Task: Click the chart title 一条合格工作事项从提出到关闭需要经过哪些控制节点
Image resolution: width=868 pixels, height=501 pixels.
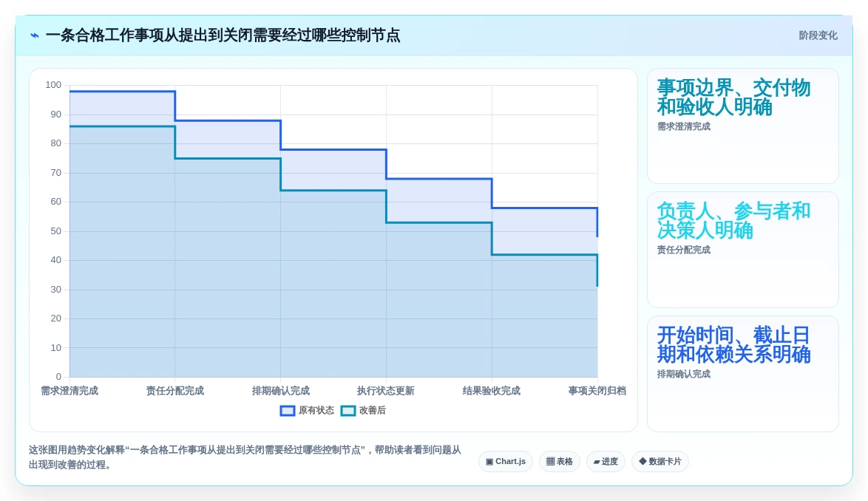Action: coord(223,35)
